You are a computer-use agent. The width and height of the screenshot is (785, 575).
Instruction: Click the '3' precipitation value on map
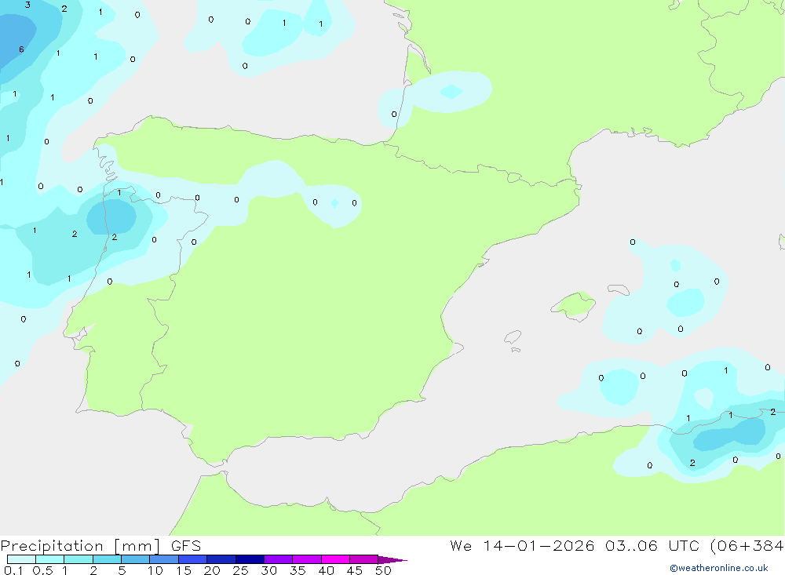coord(27,5)
